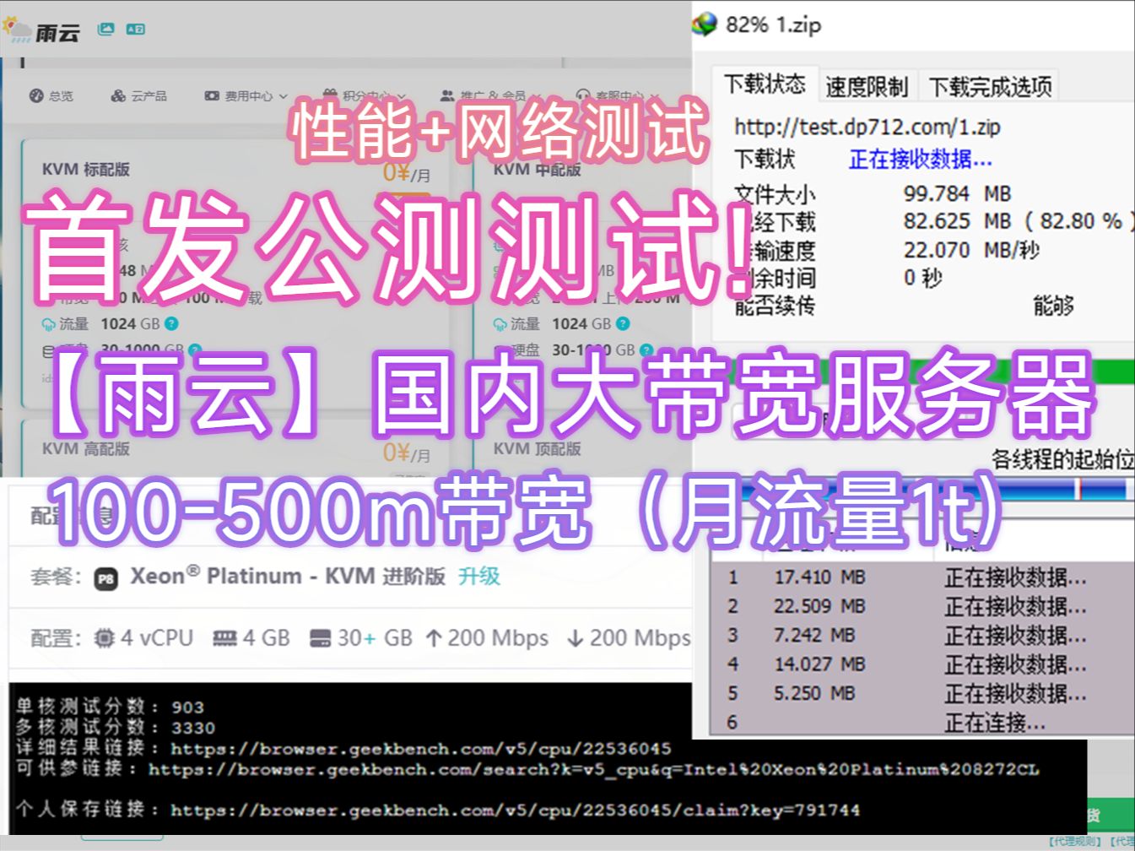
Task: Select thread row 1 with 17.410 MB
Action: coord(922,577)
